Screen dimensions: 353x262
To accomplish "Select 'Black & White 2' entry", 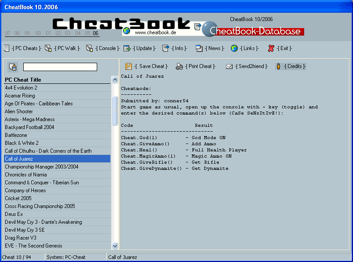I will click(x=57, y=143).
